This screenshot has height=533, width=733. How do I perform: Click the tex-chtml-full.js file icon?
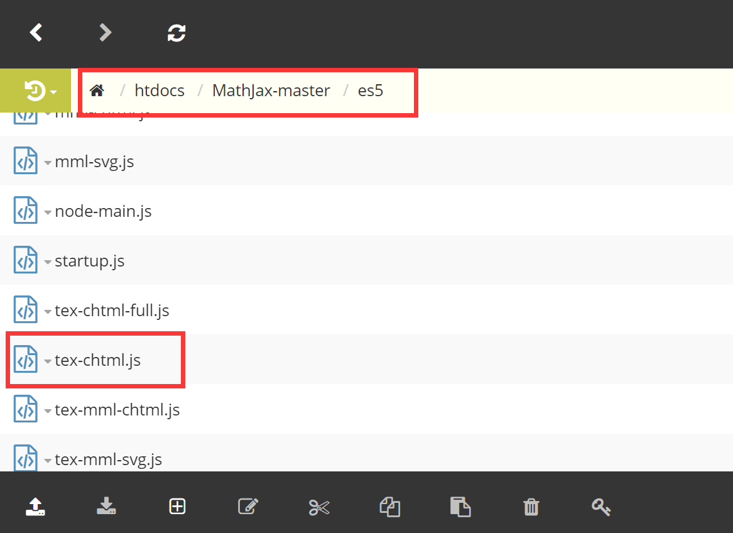click(x=26, y=309)
